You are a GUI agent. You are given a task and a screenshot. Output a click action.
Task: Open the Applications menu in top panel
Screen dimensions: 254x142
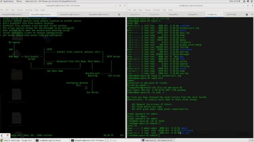[x=8, y=1]
